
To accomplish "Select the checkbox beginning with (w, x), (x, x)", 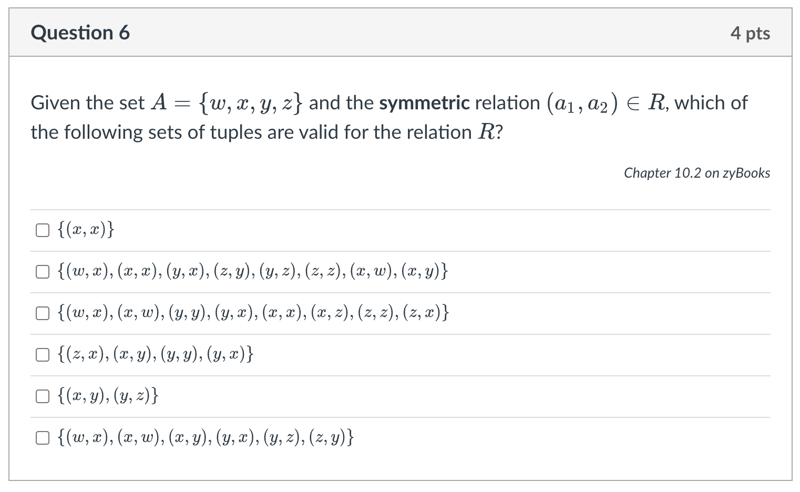I will click(x=42, y=271).
